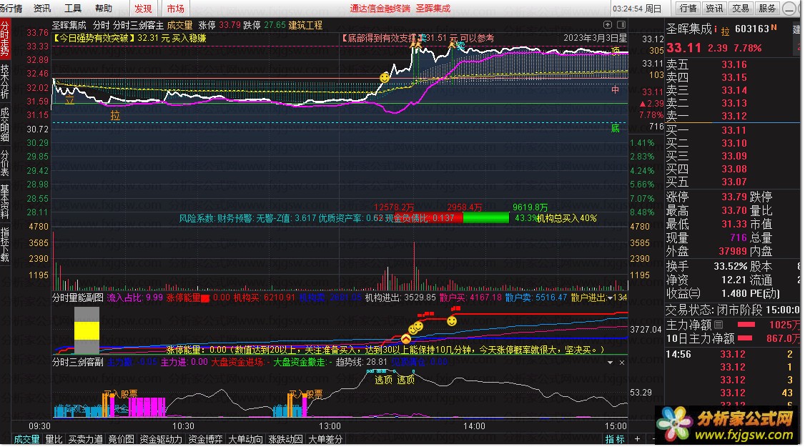Click the chart scroll-up arrow icon
This screenshot has height=447, width=805.
[608, 24]
